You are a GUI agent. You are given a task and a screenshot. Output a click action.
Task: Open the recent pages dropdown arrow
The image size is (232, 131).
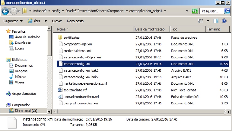pyautogui.click(x=19, y=11)
